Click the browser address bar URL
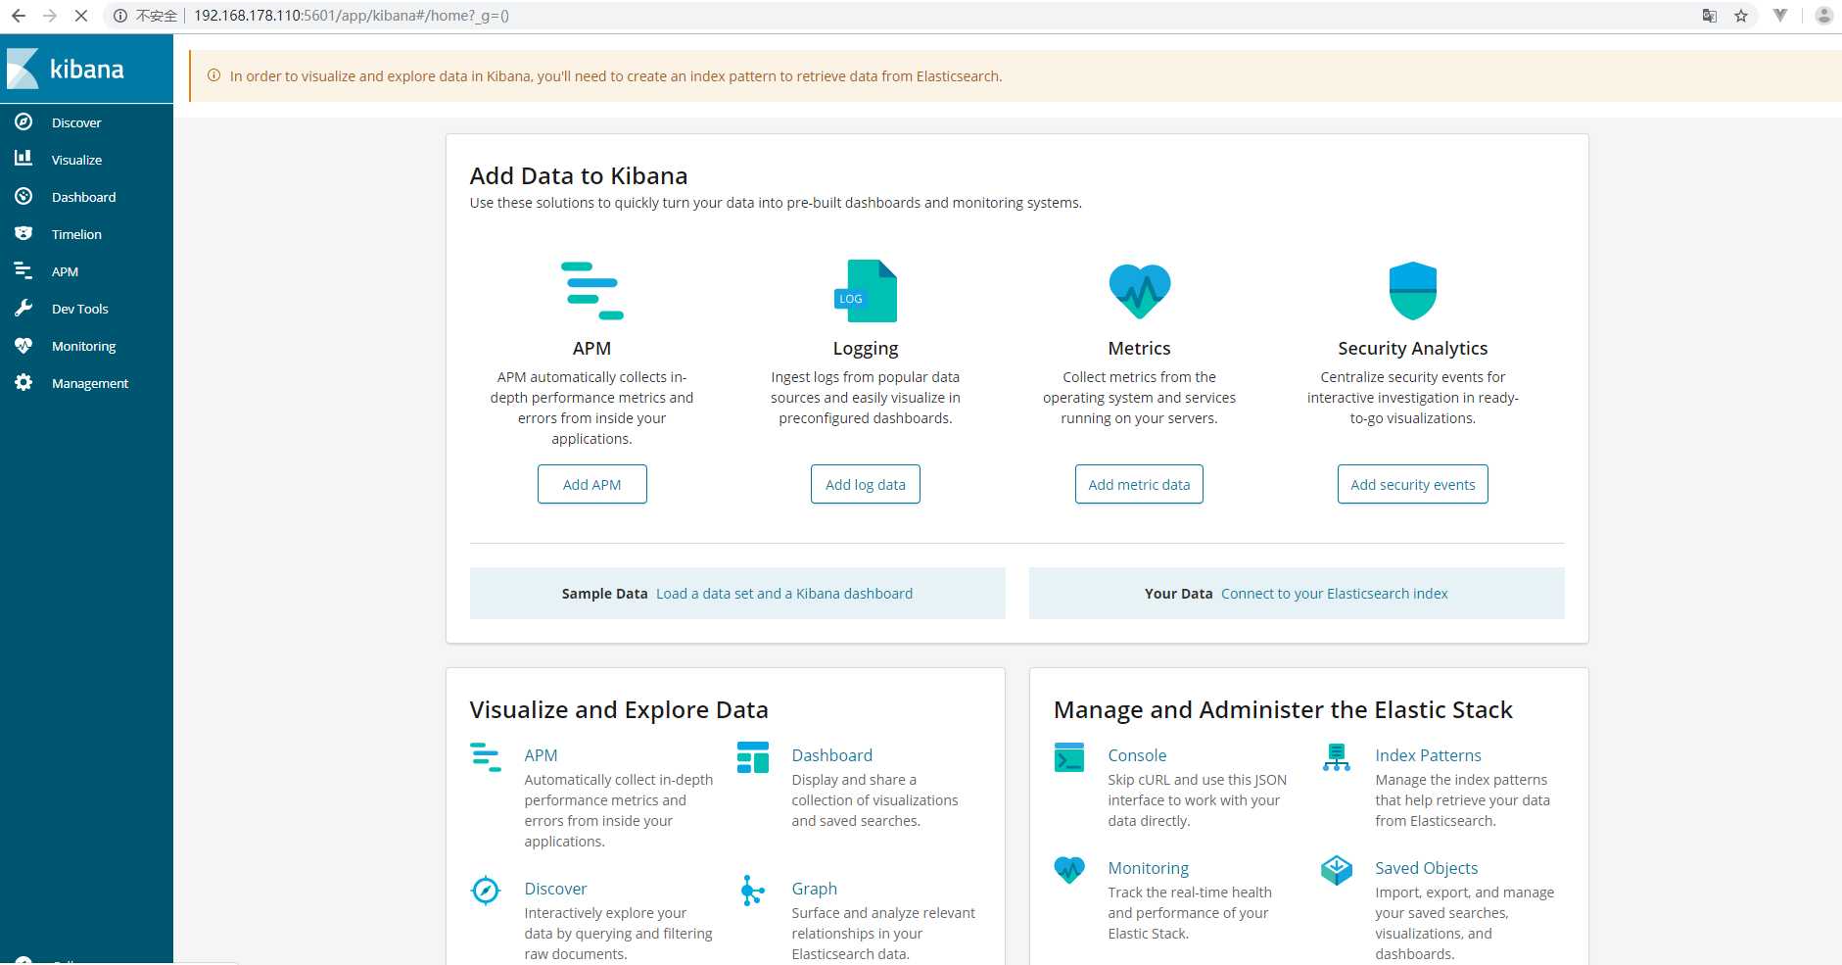This screenshot has width=1842, height=965. click(x=352, y=16)
